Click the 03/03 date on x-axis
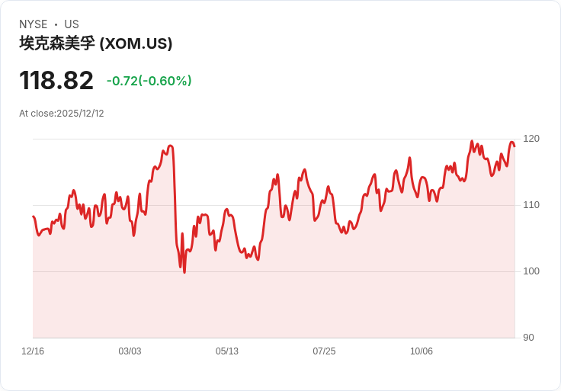This screenshot has width=561, height=391. [130, 351]
